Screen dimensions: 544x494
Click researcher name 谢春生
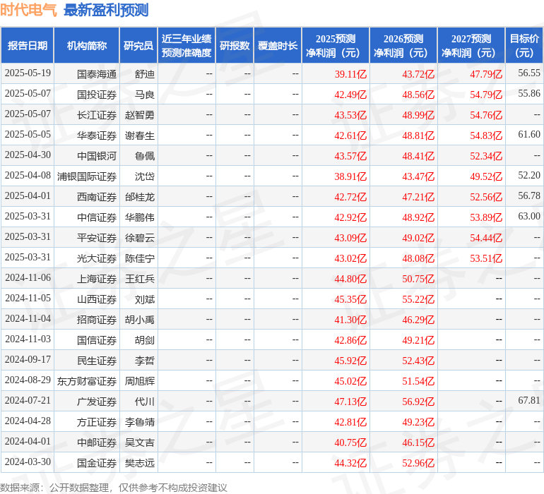140,135
